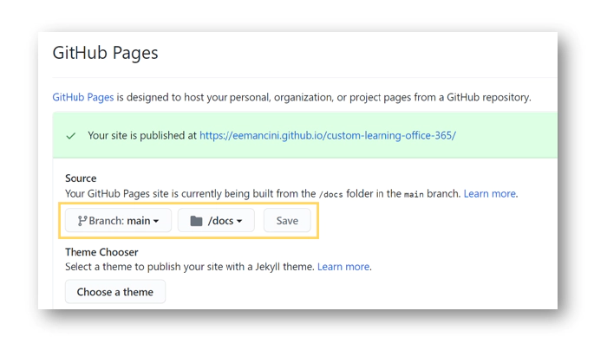Image resolution: width=607 pixels, height=350 pixels.
Task: Open Learn more link in Source section
Action: click(490, 193)
